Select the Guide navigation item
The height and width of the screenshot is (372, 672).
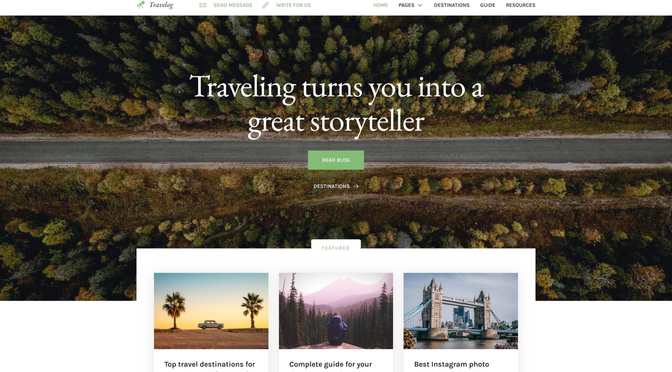488,5
